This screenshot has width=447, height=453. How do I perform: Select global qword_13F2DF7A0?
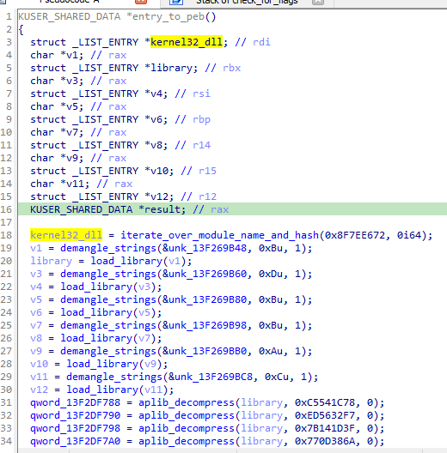pos(75,441)
